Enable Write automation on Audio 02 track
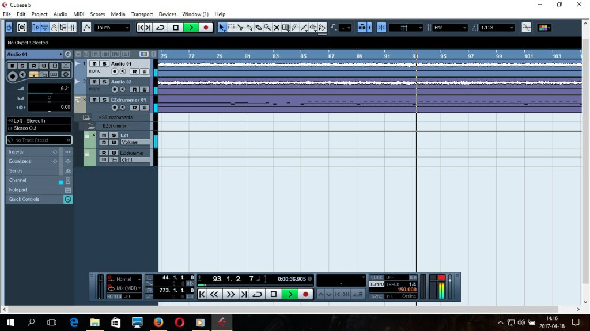The image size is (590, 331). pyautogui.click(x=145, y=89)
